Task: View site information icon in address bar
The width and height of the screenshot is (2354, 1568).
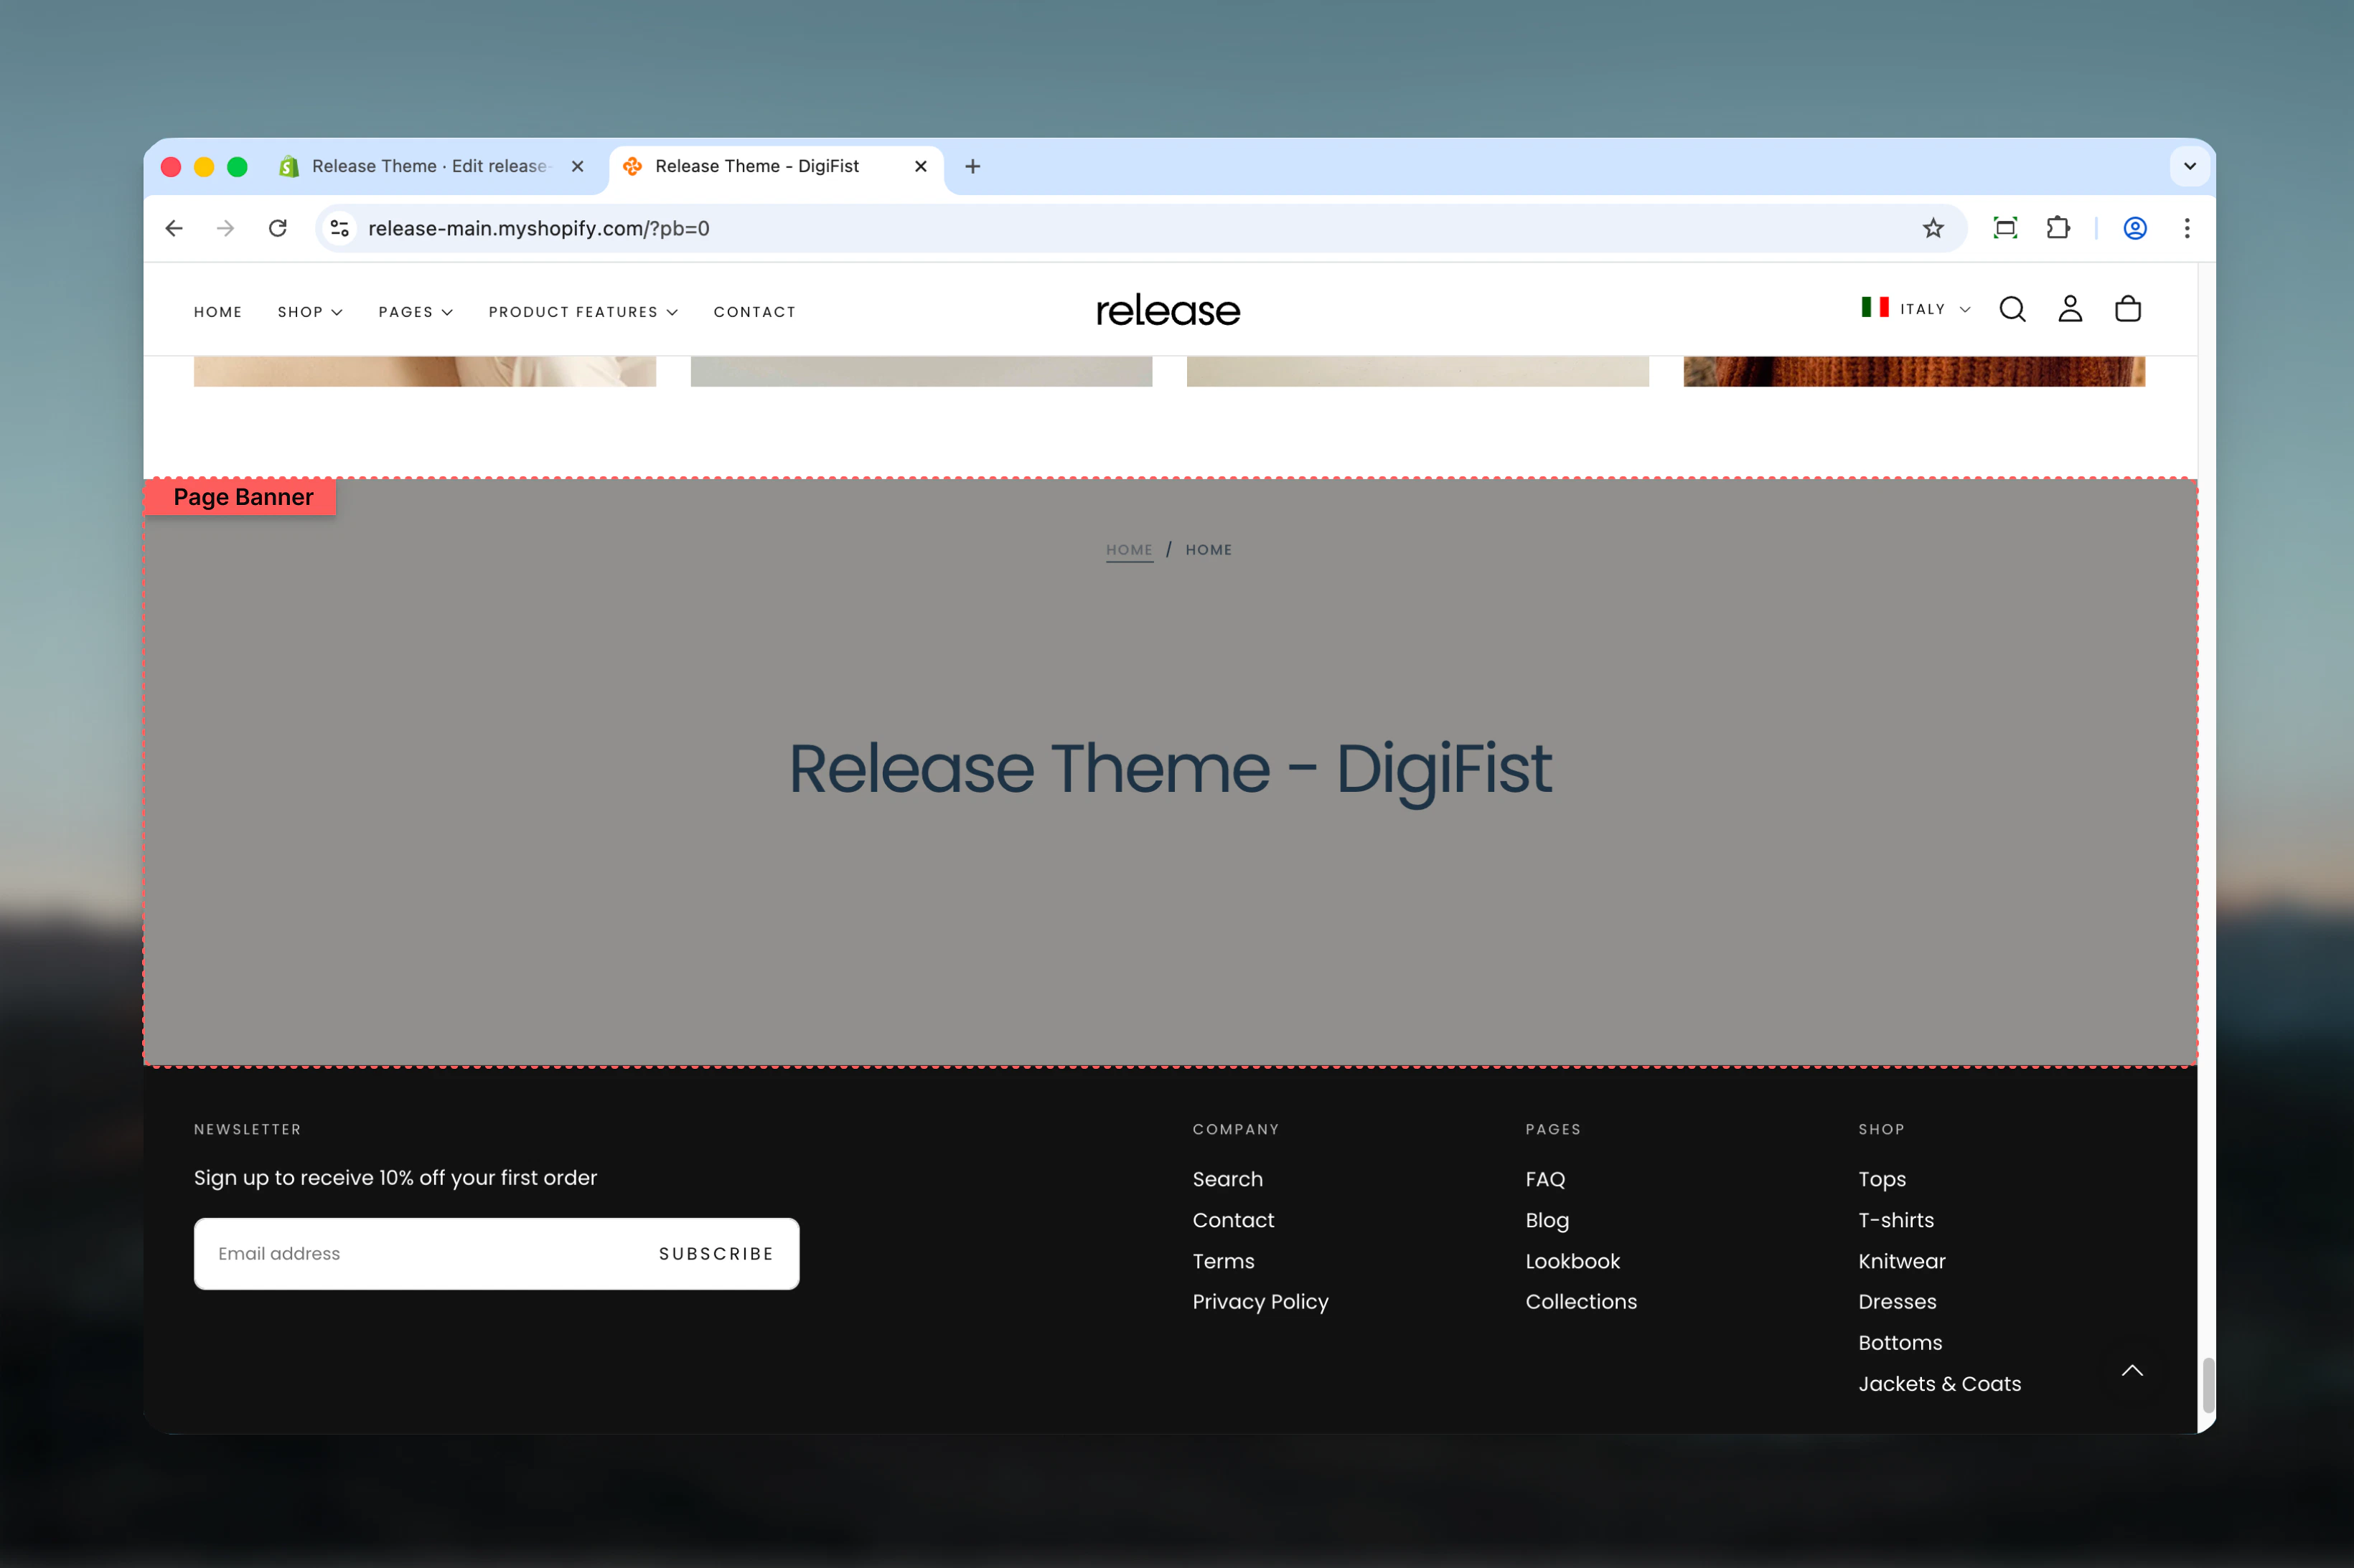Action: (x=340, y=228)
